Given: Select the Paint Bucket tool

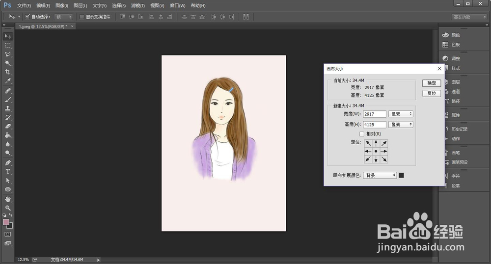Looking at the screenshot, I should pyautogui.click(x=8, y=135).
